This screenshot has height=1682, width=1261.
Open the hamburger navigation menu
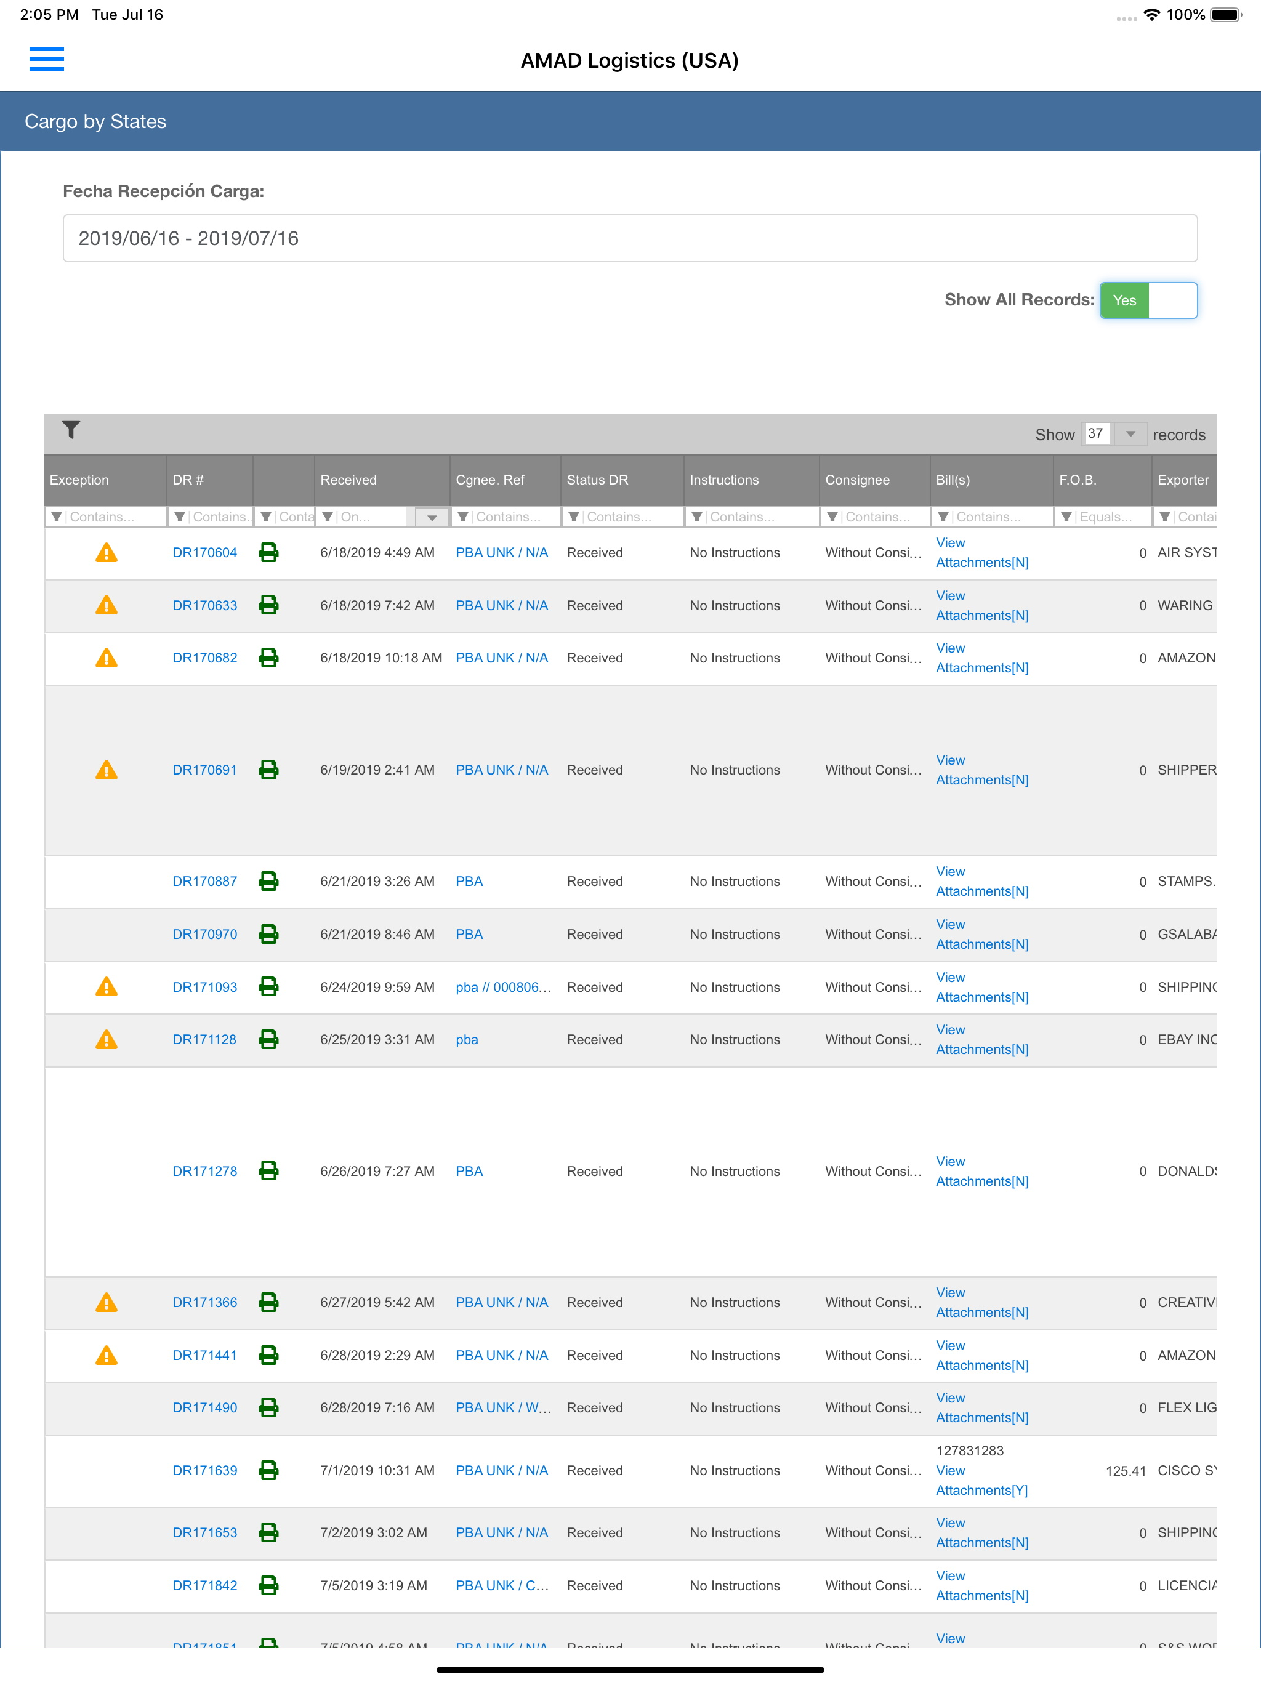pyautogui.click(x=46, y=58)
